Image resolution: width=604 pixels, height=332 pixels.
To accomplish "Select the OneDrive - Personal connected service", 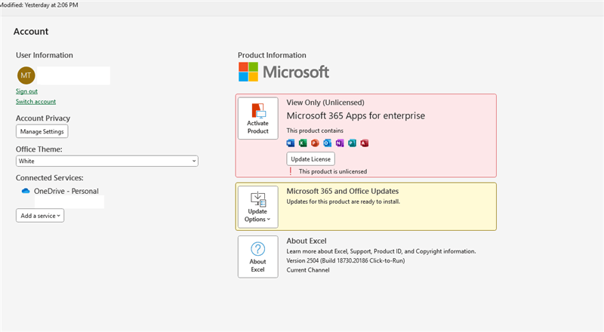I will tap(66, 192).
